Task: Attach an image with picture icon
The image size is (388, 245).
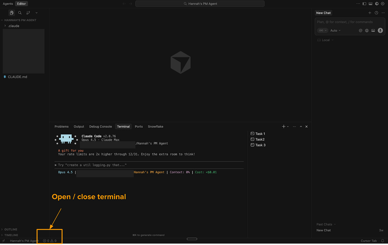Action: pos(373,30)
